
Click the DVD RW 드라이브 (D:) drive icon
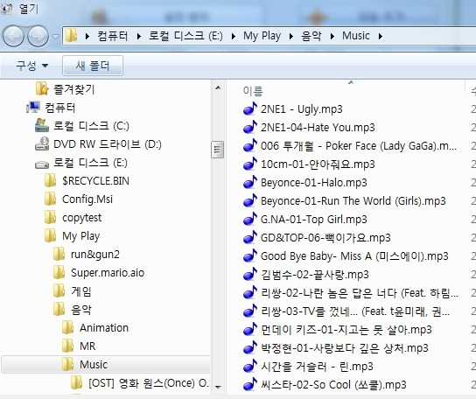(42, 143)
